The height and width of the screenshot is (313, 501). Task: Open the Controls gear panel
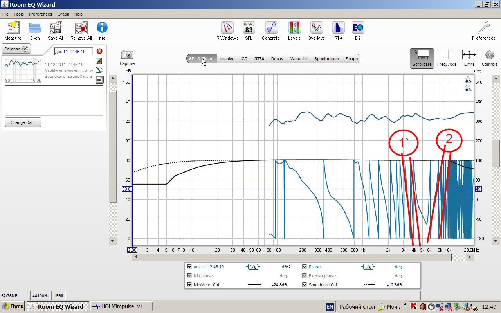[x=489, y=58]
